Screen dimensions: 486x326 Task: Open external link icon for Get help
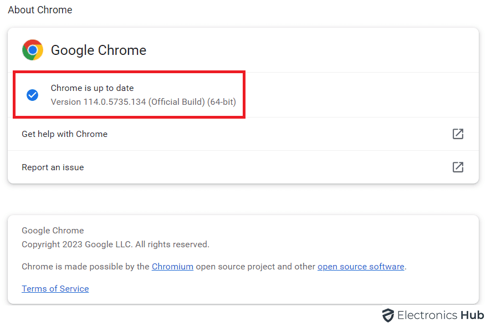click(x=458, y=134)
